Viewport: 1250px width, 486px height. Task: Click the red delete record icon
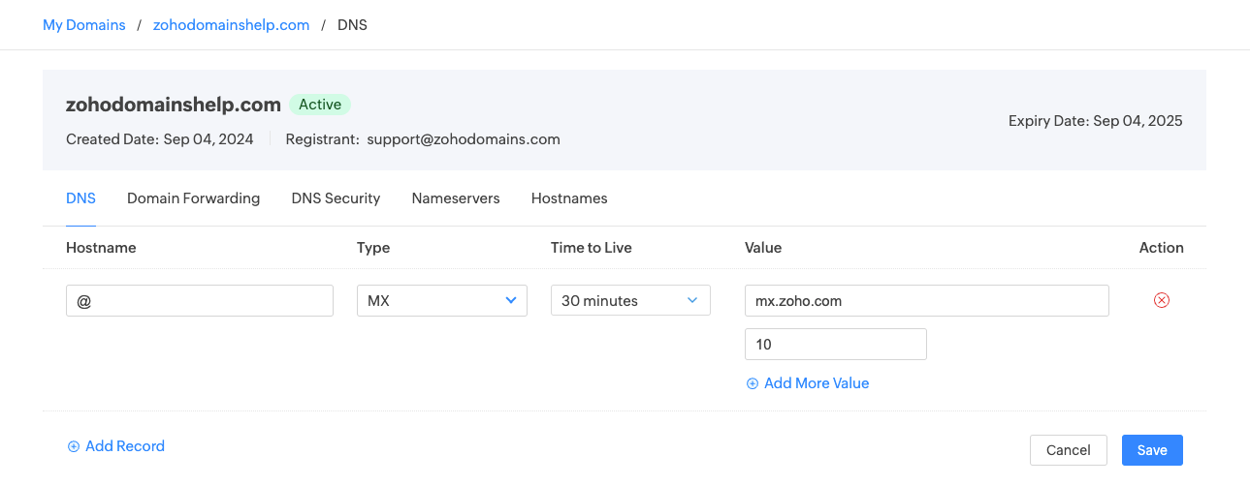(x=1161, y=300)
